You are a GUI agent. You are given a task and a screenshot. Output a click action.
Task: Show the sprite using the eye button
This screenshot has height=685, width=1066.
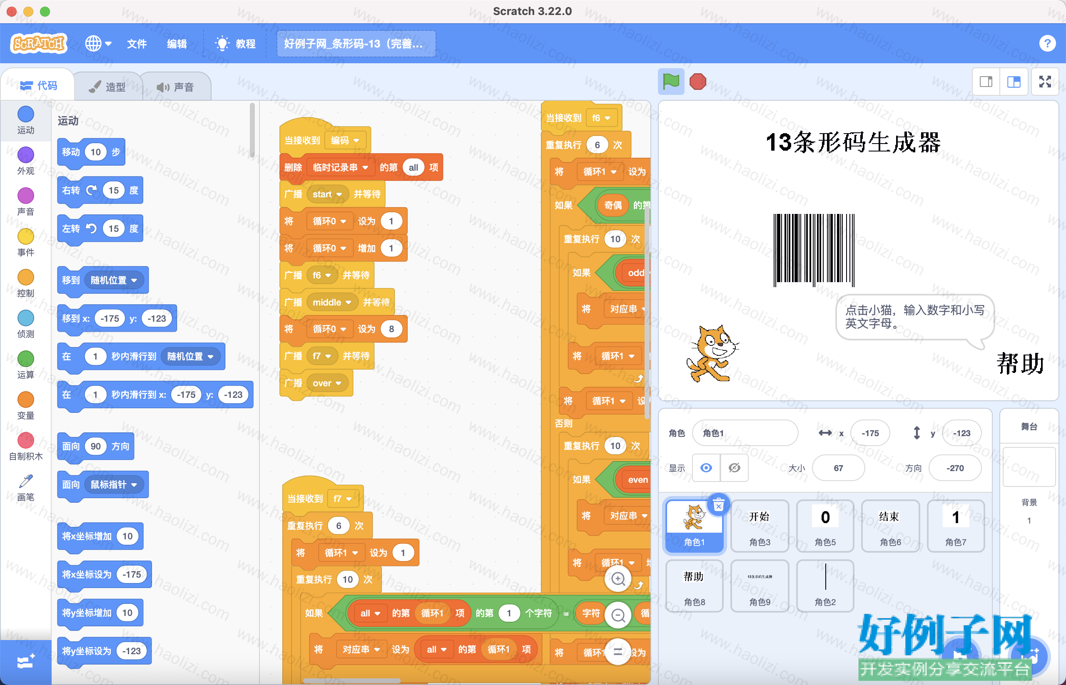[706, 468]
